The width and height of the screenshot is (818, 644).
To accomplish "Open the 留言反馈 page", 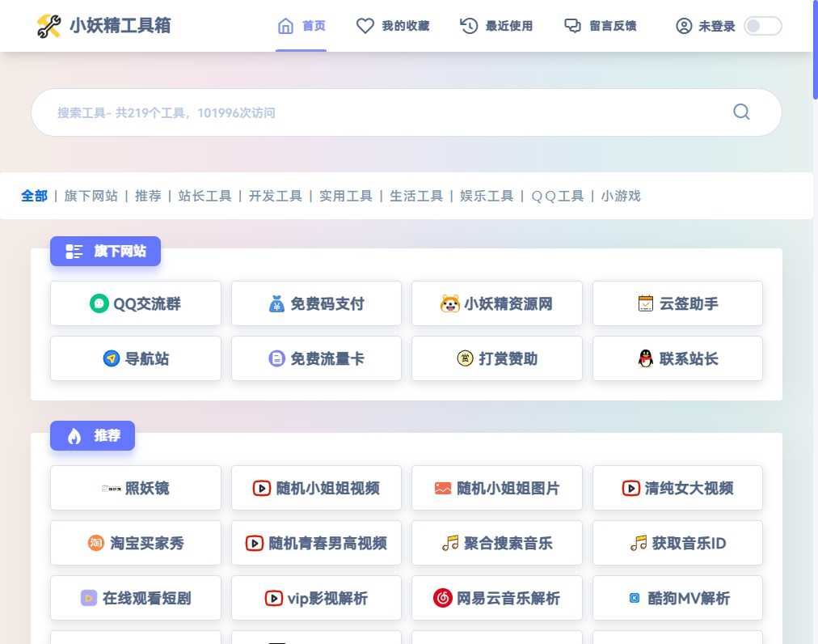I will pyautogui.click(x=601, y=25).
